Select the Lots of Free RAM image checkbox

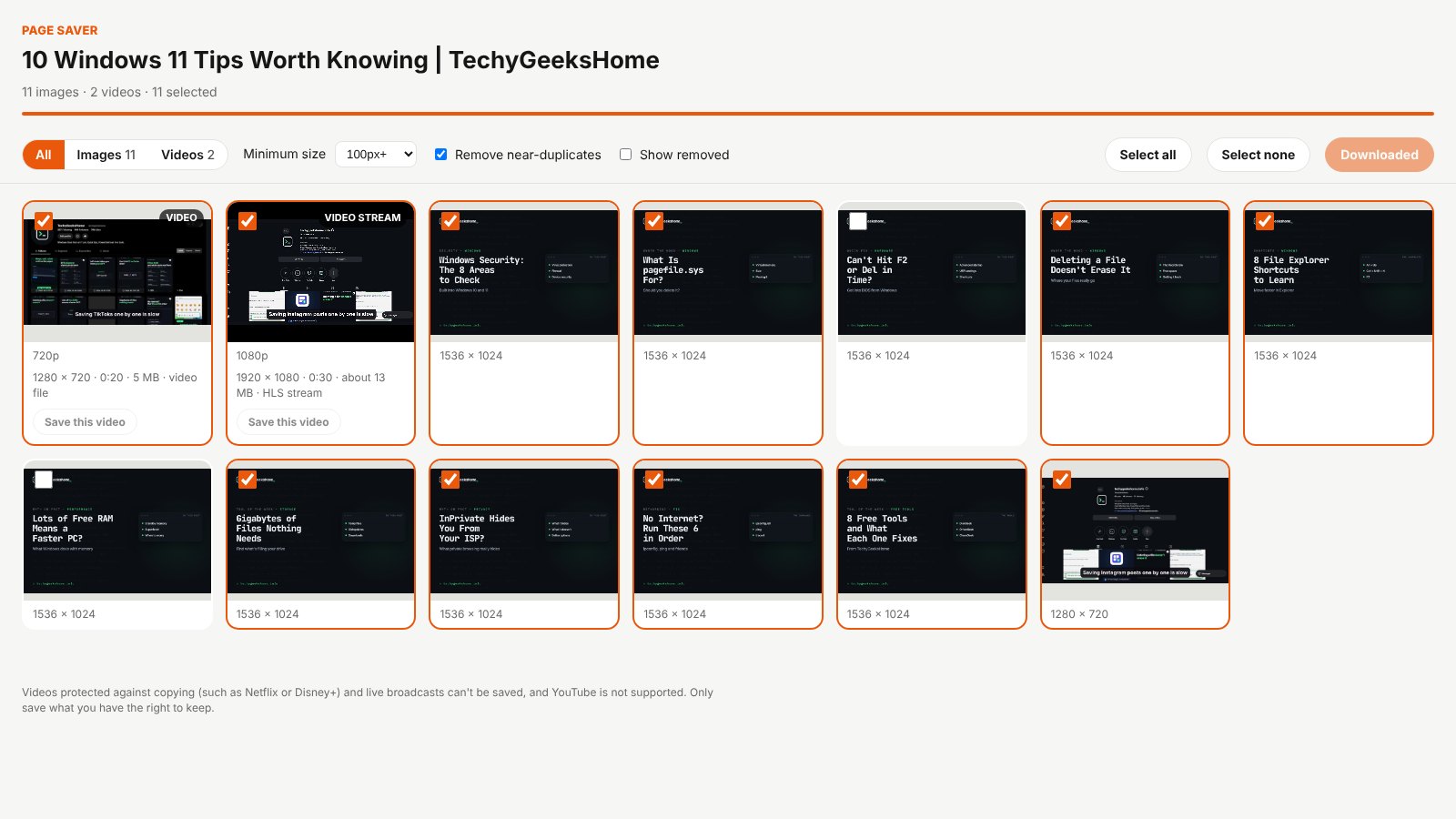click(x=44, y=480)
